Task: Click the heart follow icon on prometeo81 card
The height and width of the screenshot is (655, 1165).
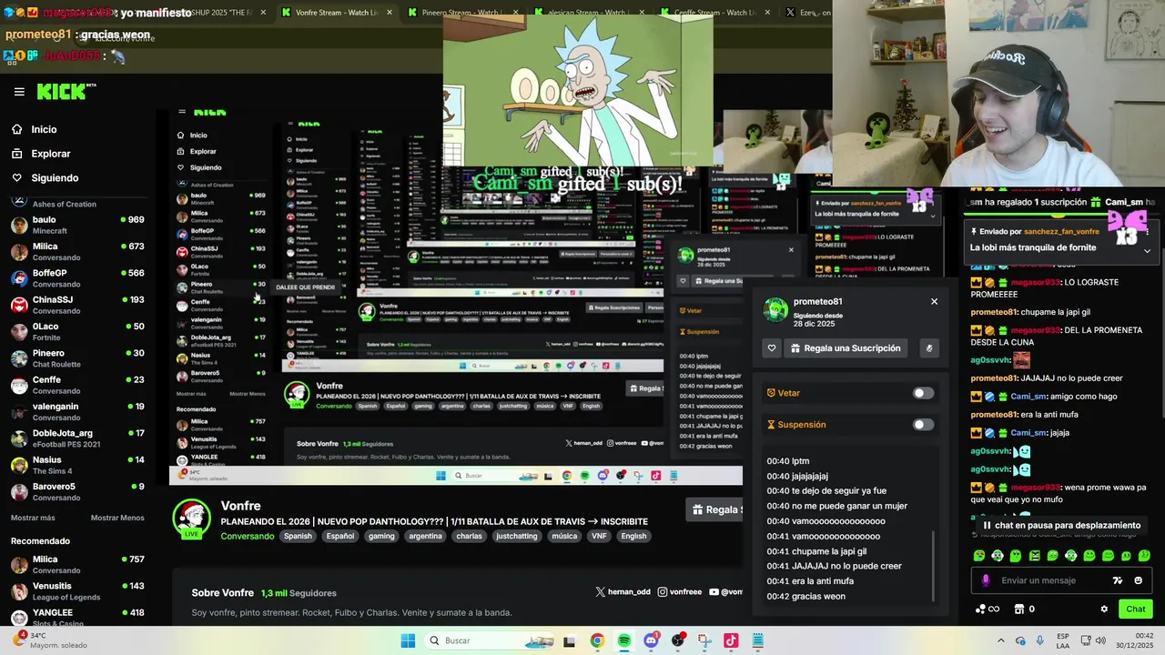Action: point(772,348)
